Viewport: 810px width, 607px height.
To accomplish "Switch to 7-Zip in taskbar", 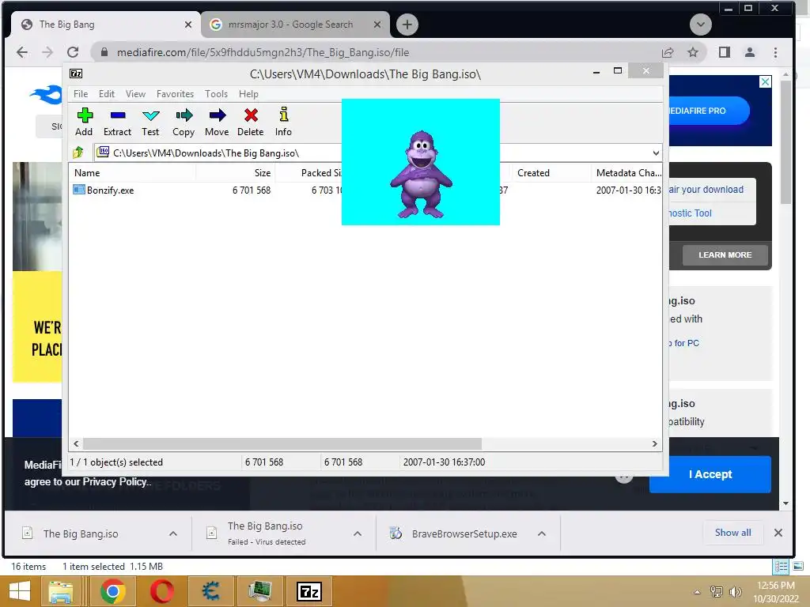I will 309,591.
